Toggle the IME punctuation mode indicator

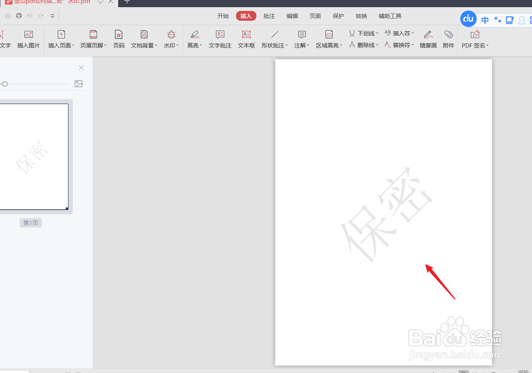[x=498, y=20]
